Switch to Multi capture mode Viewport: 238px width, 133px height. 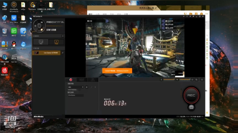click(x=41, y=42)
